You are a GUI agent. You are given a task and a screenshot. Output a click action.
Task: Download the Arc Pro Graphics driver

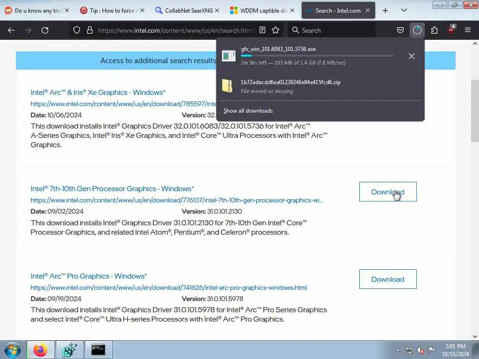[388, 279]
